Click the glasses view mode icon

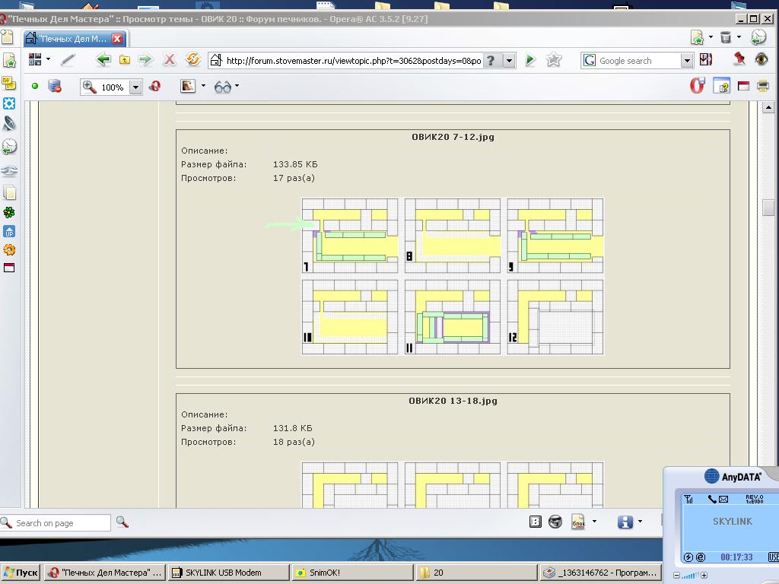pyautogui.click(x=222, y=87)
